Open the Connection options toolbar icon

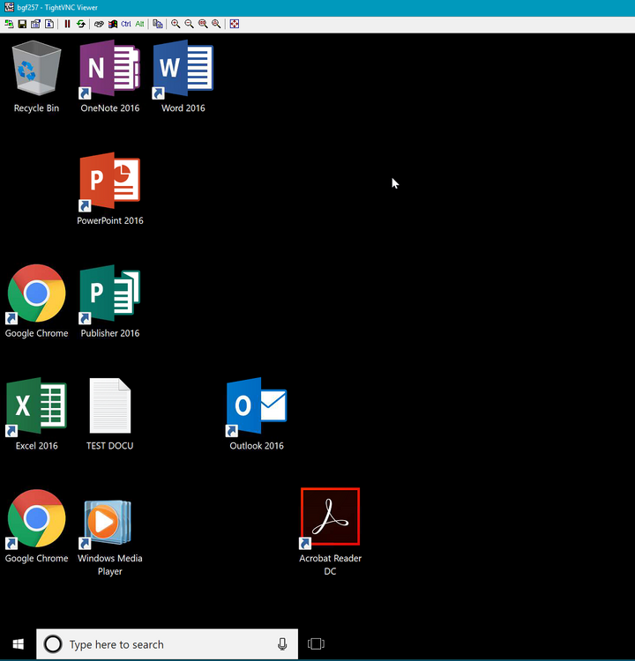tap(36, 24)
